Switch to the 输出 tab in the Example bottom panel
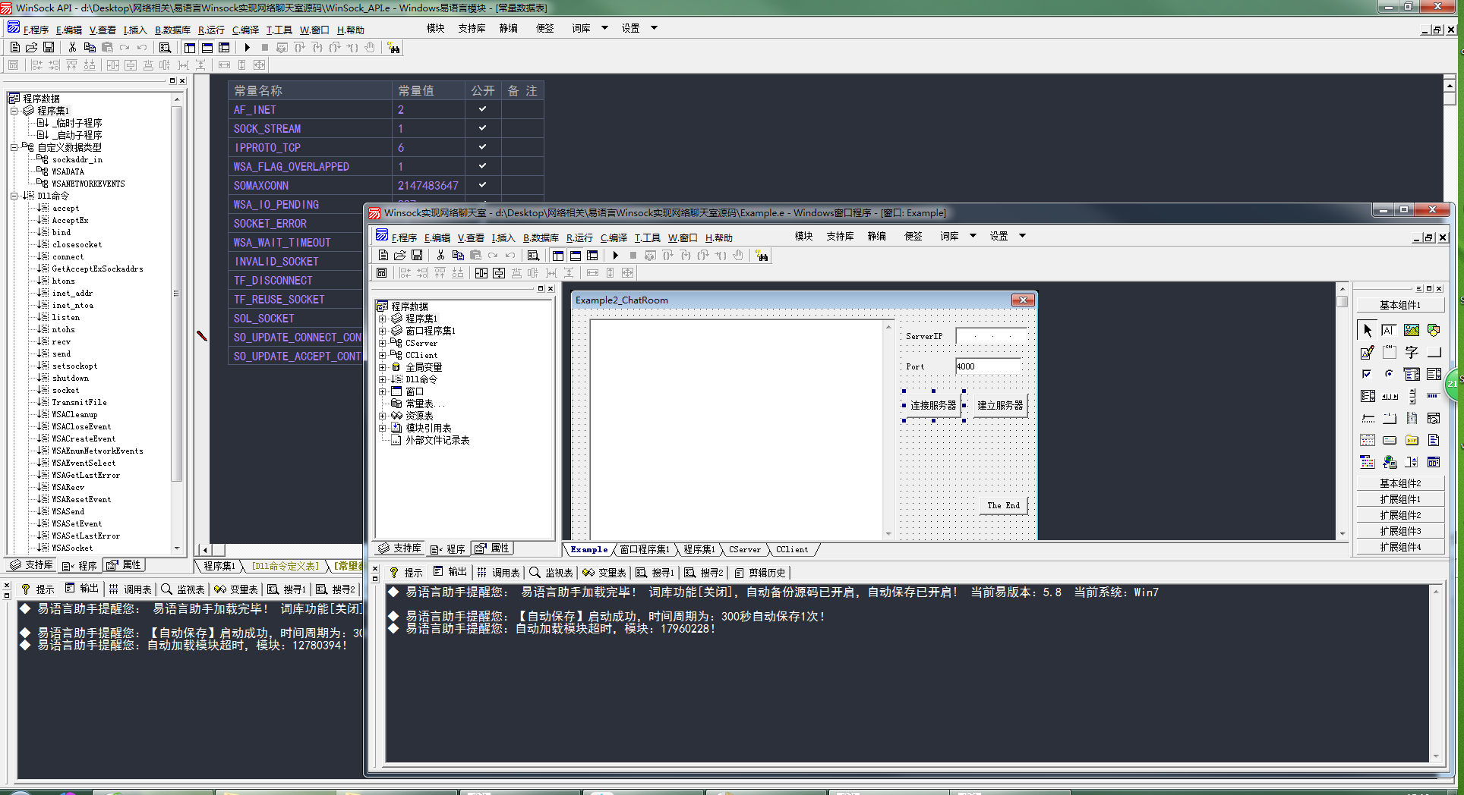This screenshot has height=795, width=1464. coord(450,572)
